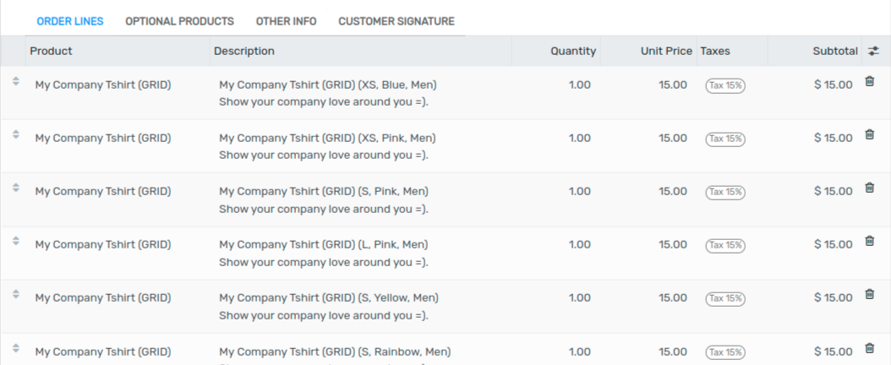Select the Order Lines tab

[x=70, y=21]
